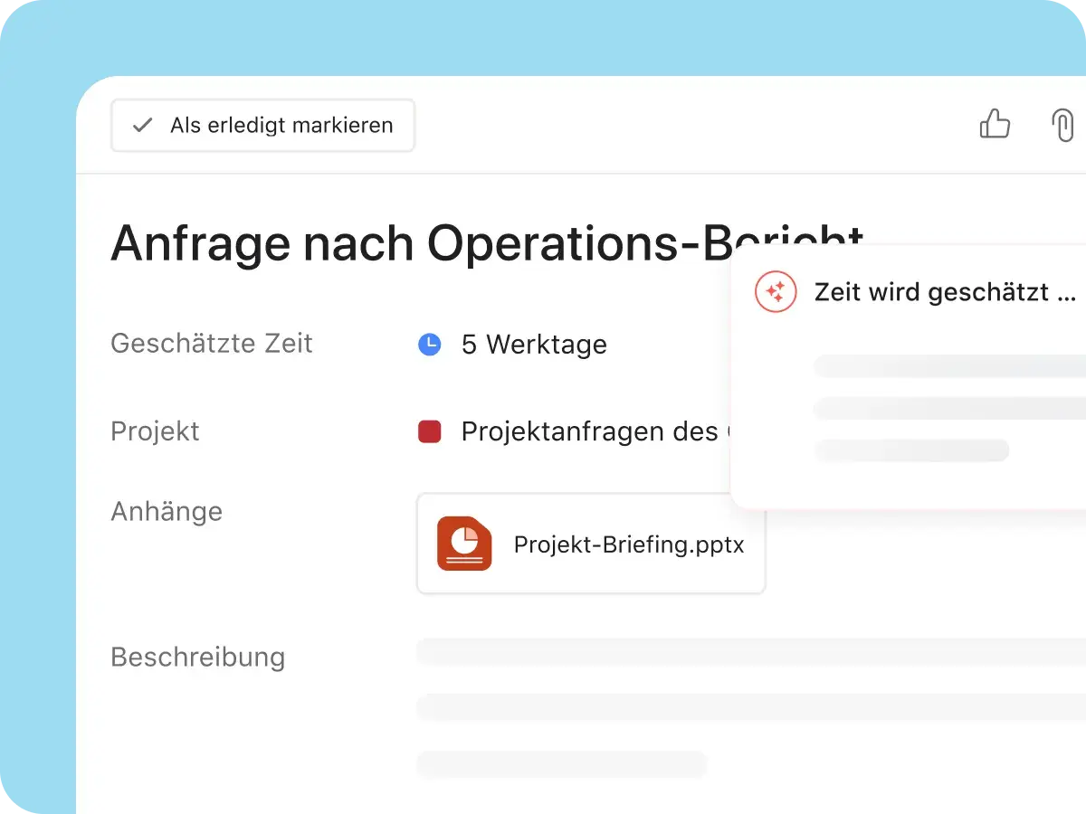
Task: Click the red project color square
Action: pyautogui.click(x=429, y=431)
